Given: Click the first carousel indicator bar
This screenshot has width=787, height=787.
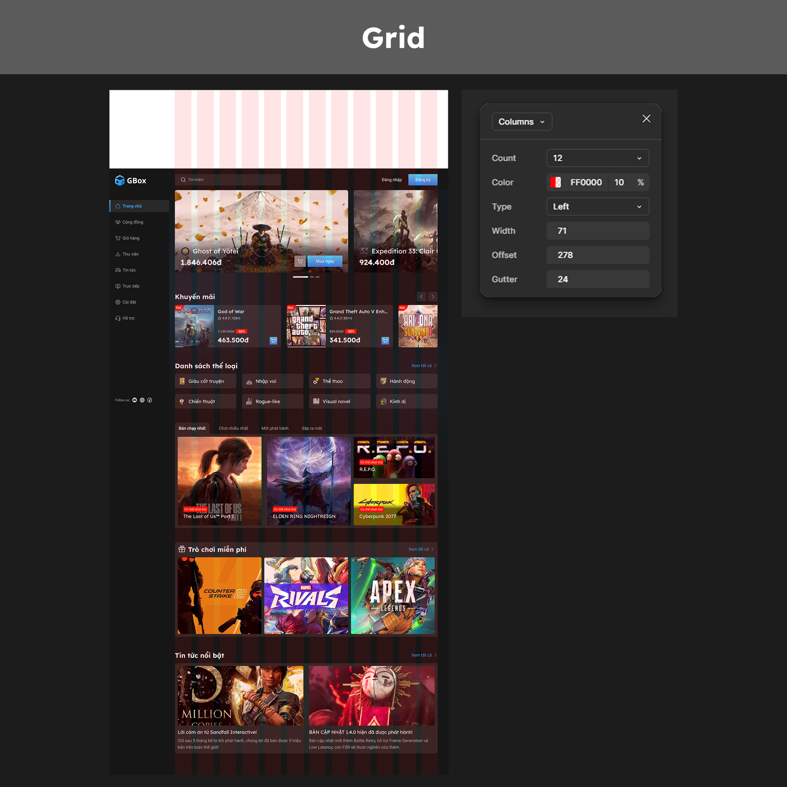Looking at the screenshot, I should pyautogui.click(x=300, y=277).
